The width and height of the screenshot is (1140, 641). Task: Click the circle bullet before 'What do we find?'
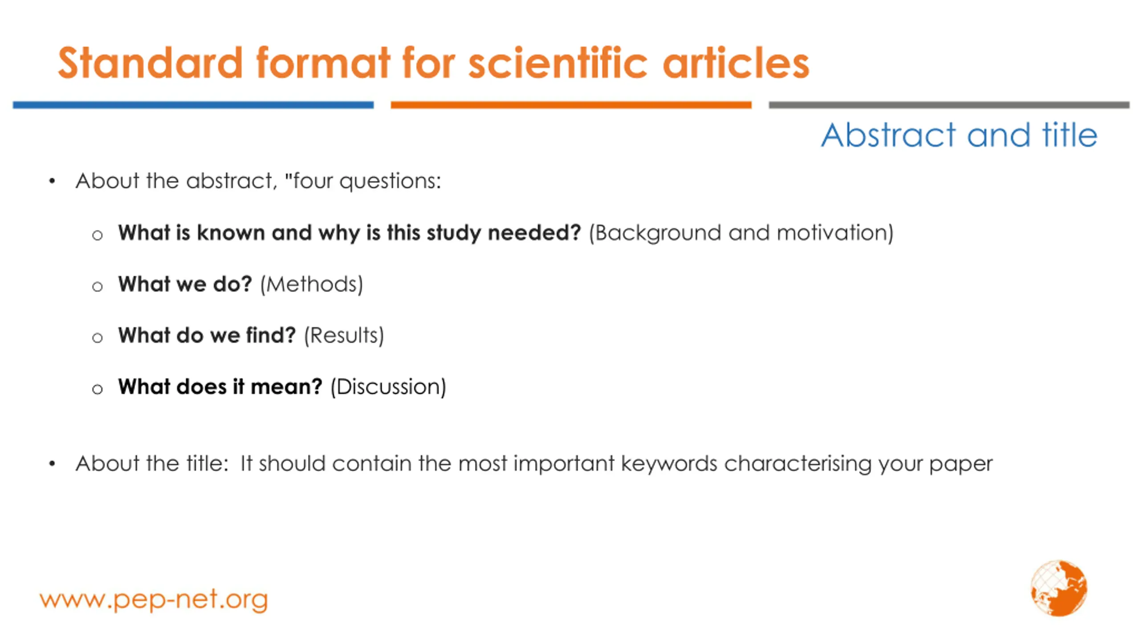[98, 337]
